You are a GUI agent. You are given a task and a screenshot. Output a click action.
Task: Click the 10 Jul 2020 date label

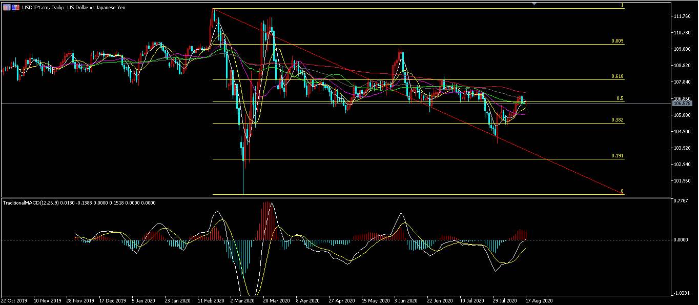472,300
